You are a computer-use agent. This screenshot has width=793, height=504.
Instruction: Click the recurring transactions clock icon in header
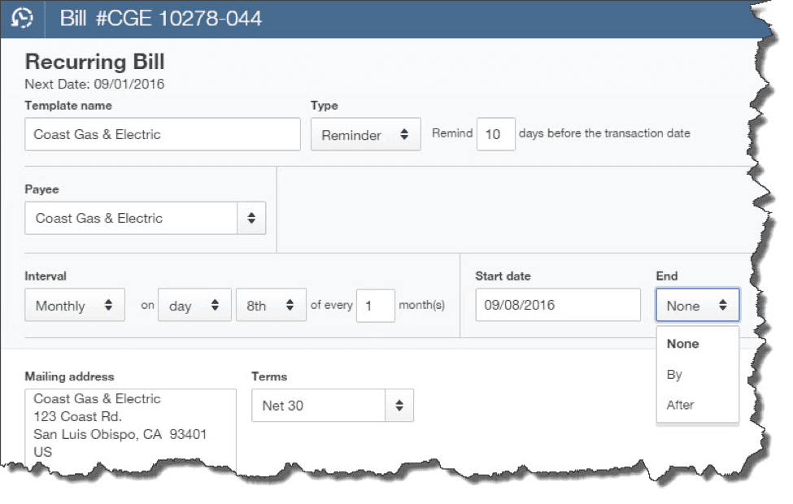coord(23,16)
